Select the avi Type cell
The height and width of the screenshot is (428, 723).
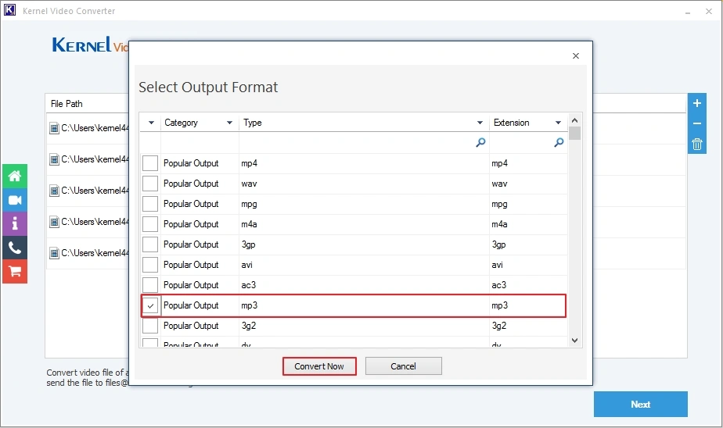364,264
